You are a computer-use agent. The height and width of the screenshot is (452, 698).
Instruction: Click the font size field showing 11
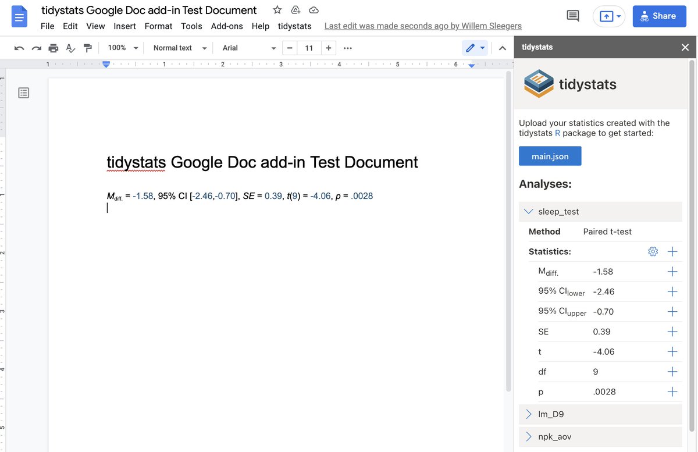309,48
